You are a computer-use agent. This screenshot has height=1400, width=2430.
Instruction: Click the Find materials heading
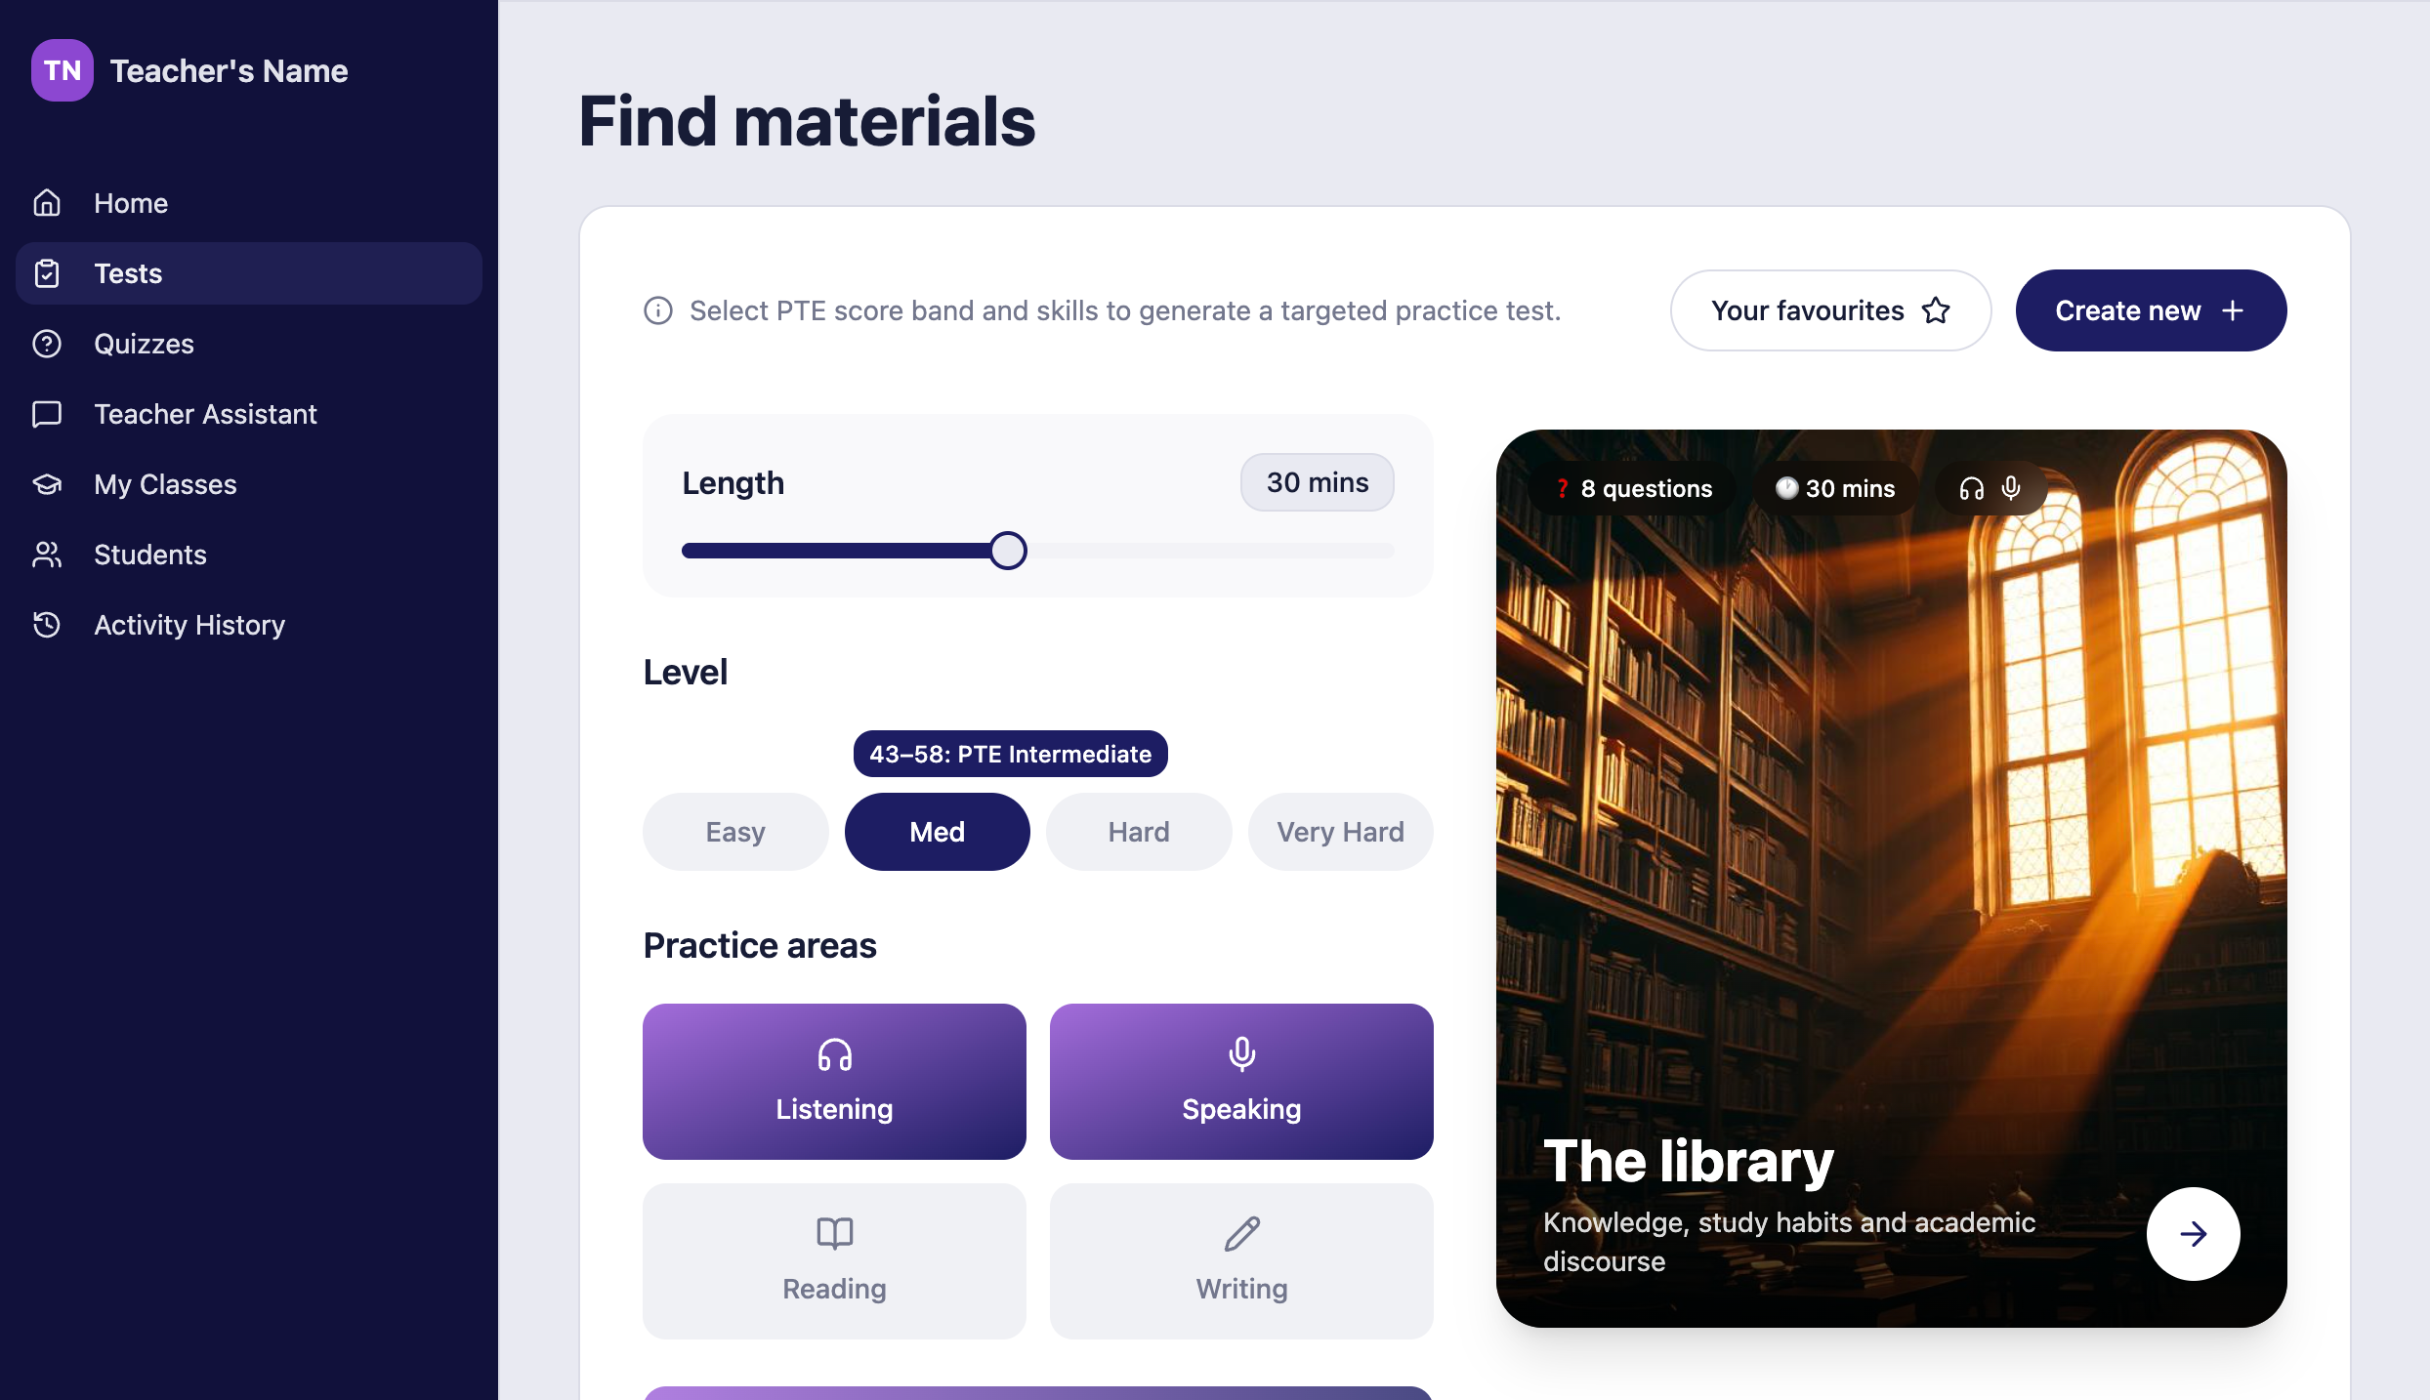pyautogui.click(x=807, y=121)
